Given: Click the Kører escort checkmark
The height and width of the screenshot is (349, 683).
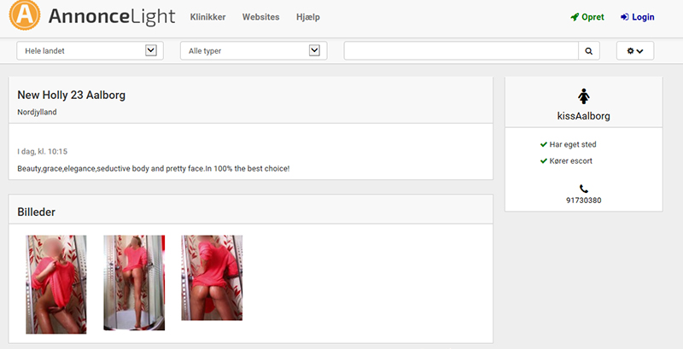Looking at the screenshot, I should pyautogui.click(x=543, y=160).
